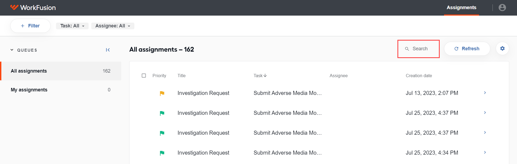Image resolution: width=517 pixels, height=164 pixels.
Task: Toggle Task column sort arrow
Action: [265, 76]
